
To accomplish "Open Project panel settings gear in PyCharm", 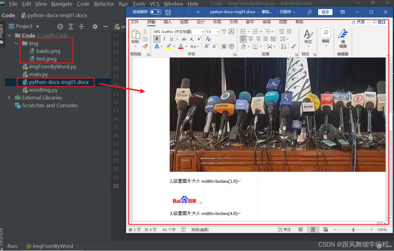I will point(95,27).
